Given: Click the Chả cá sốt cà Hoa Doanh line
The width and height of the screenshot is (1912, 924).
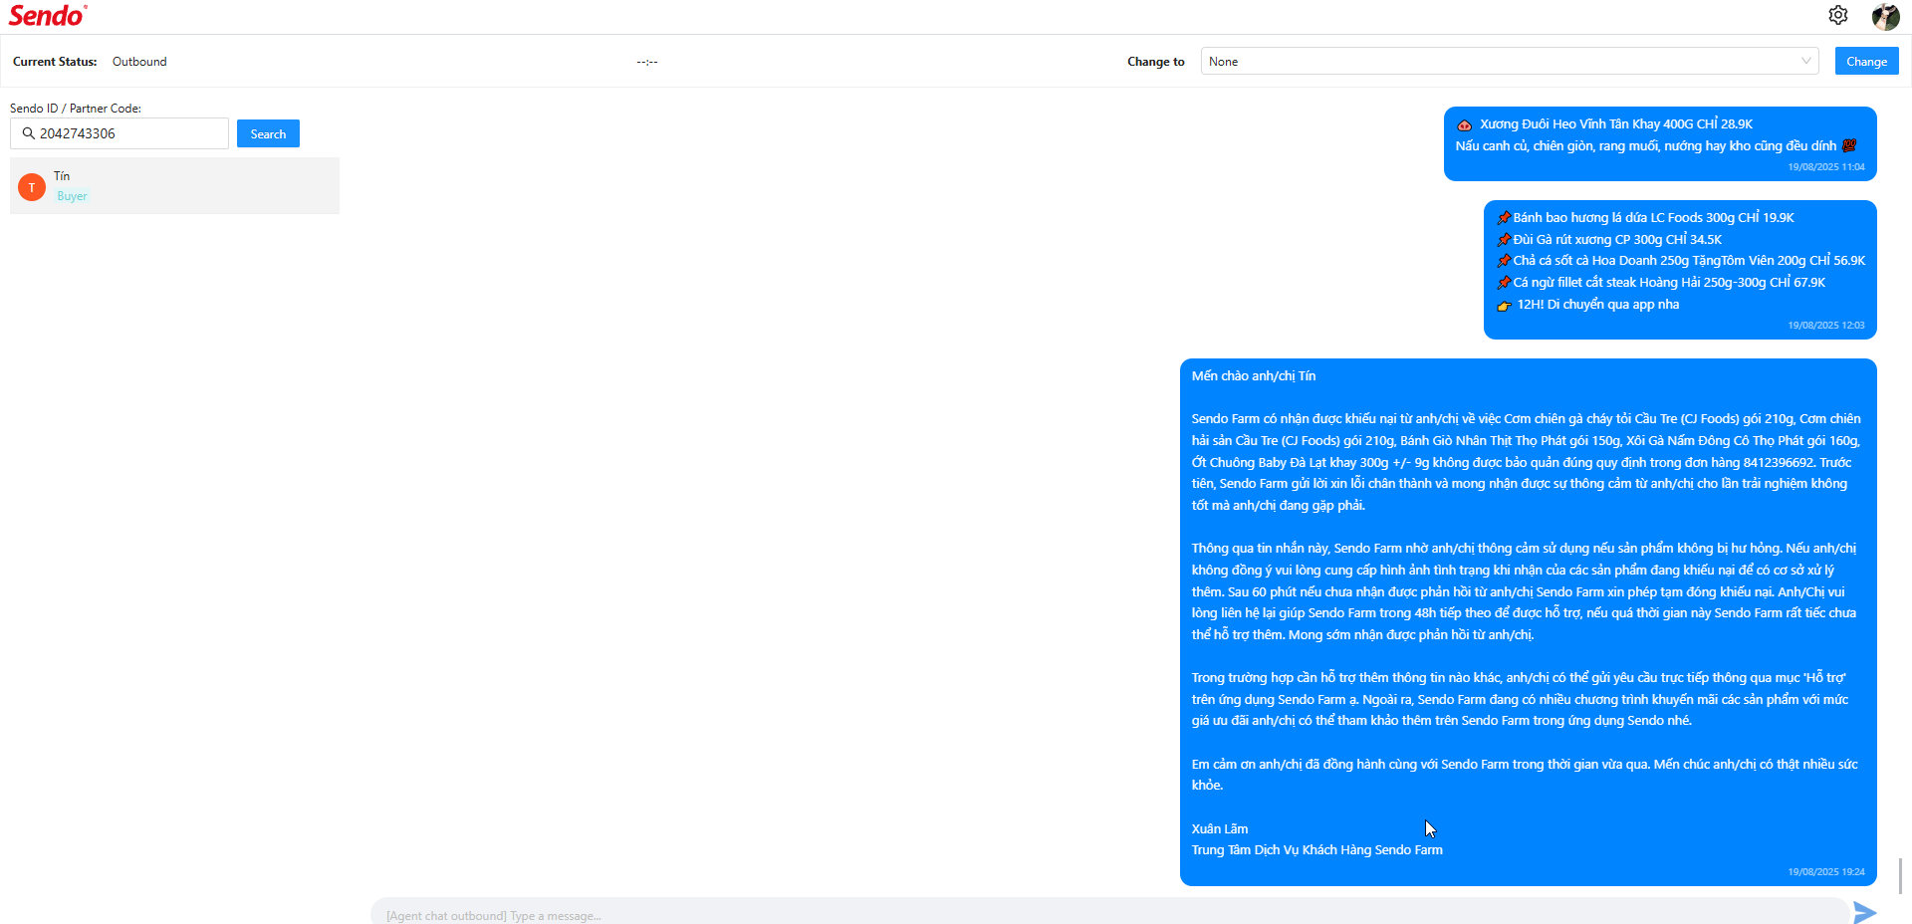Looking at the screenshot, I should coord(1681,261).
